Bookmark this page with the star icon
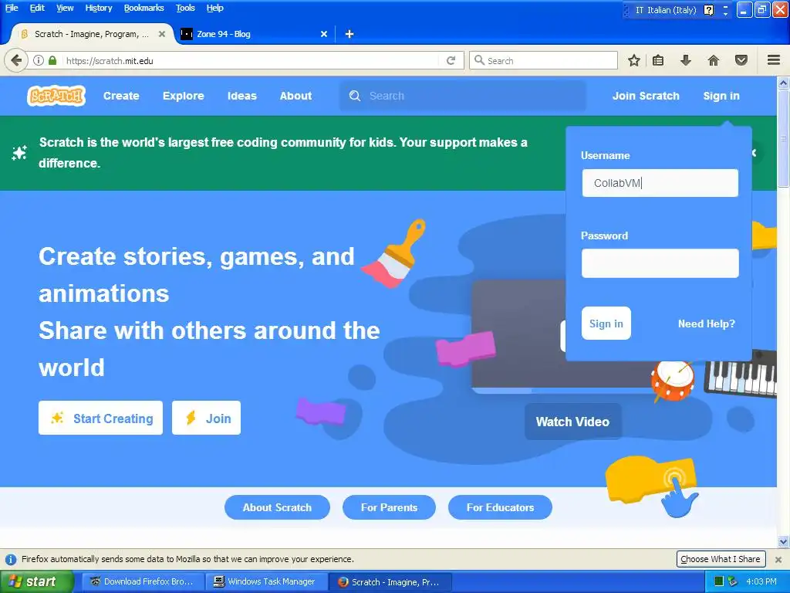The image size is (790, 593). [634, 60]
